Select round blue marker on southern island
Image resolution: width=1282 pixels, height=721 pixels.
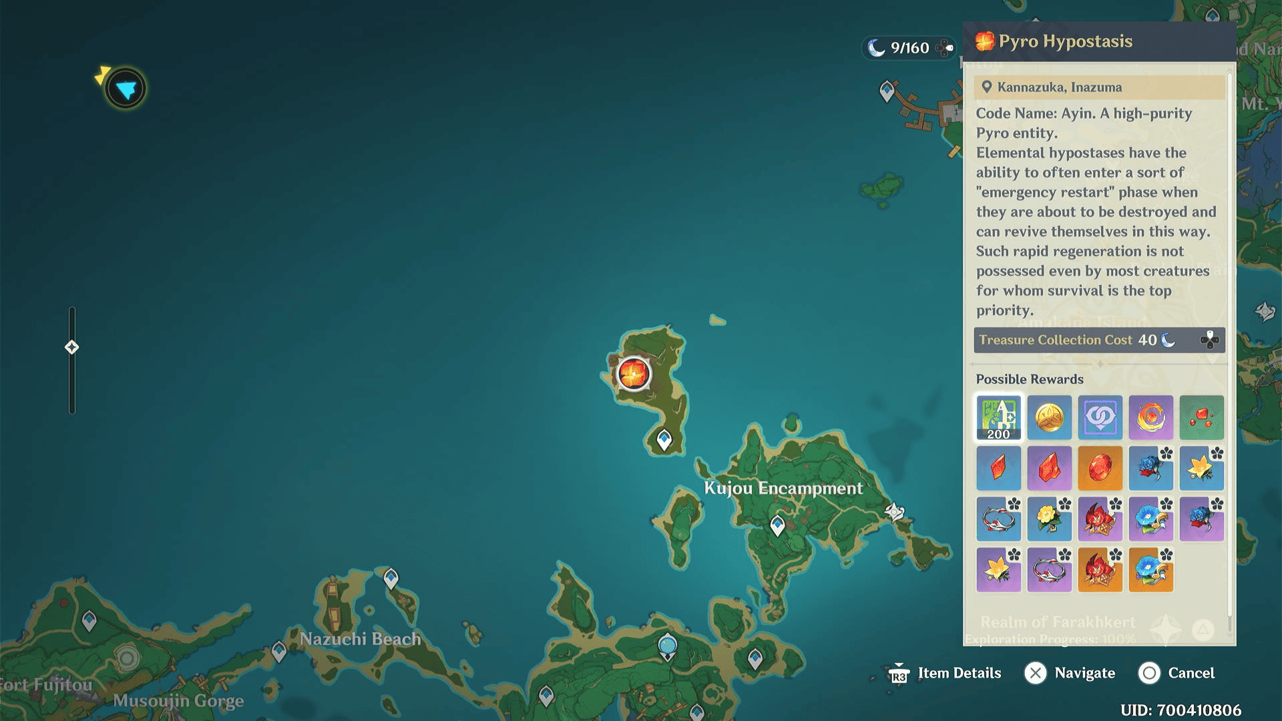tap(668, 647)
